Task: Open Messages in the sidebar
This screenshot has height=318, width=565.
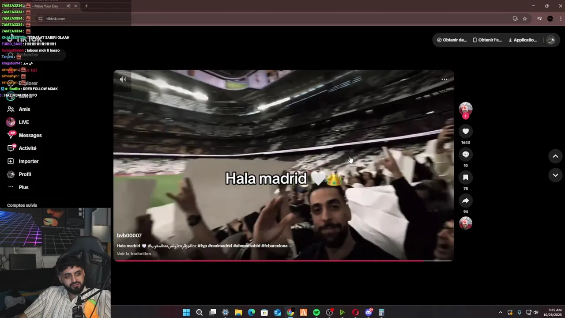Action: (24, 135)
